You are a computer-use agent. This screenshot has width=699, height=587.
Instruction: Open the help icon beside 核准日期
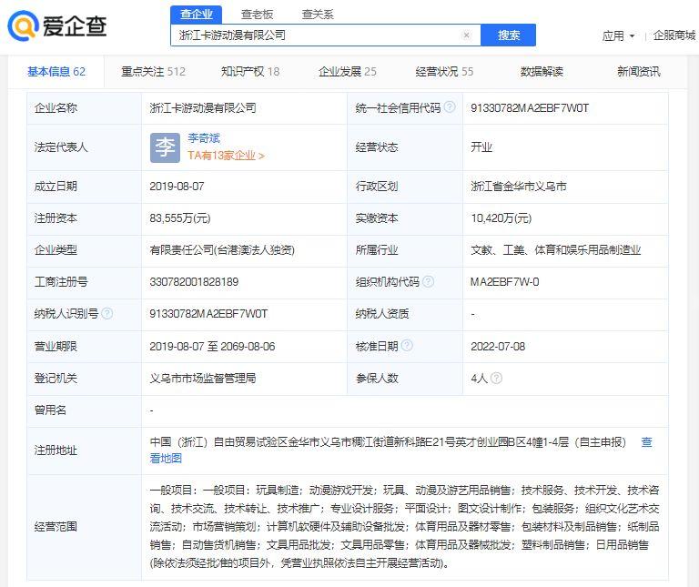407,346
